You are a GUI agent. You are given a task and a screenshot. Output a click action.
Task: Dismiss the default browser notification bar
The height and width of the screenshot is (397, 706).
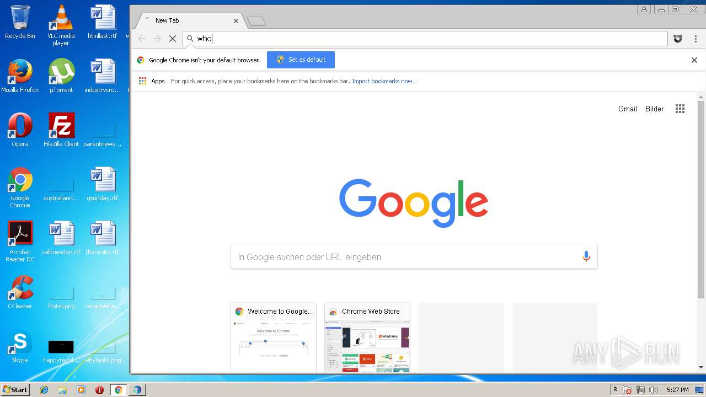coord(694,60)
